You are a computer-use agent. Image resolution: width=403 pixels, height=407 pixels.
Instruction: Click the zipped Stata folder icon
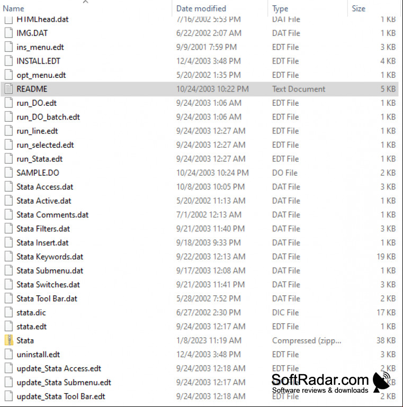[x=9, y=340]
